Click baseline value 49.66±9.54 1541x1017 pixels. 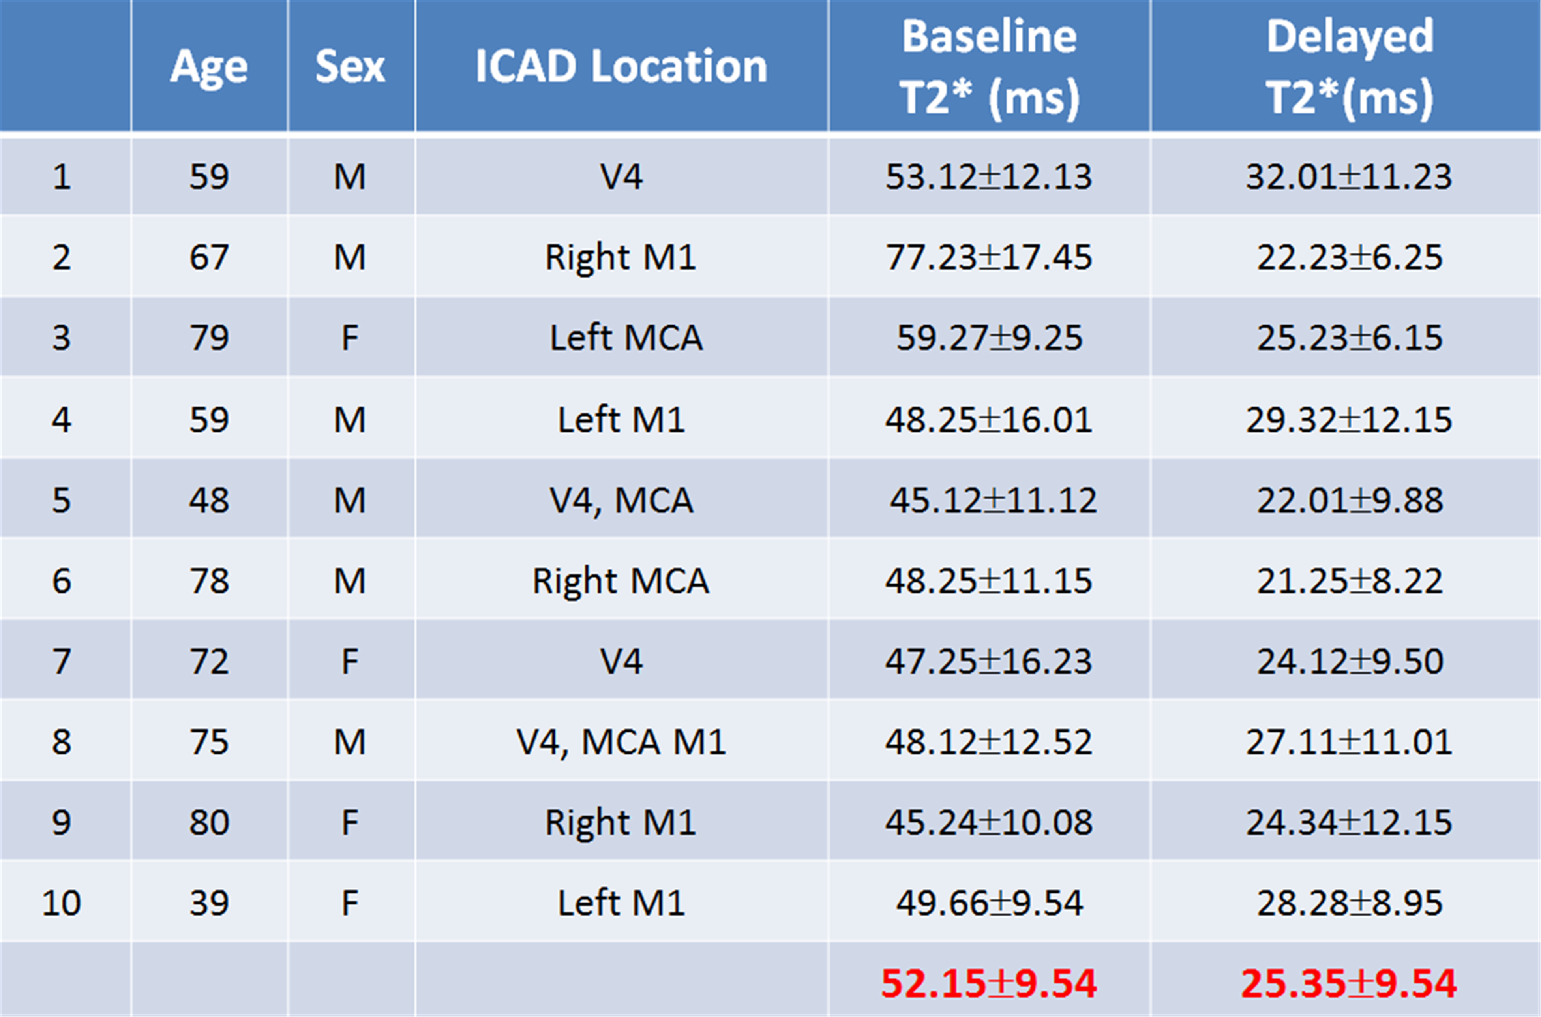coord(989,903)
